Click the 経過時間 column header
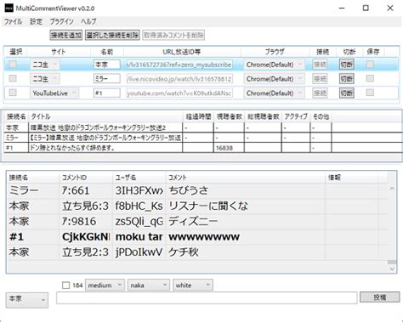The height and width of the screenshot is (322, 403). 198,116
